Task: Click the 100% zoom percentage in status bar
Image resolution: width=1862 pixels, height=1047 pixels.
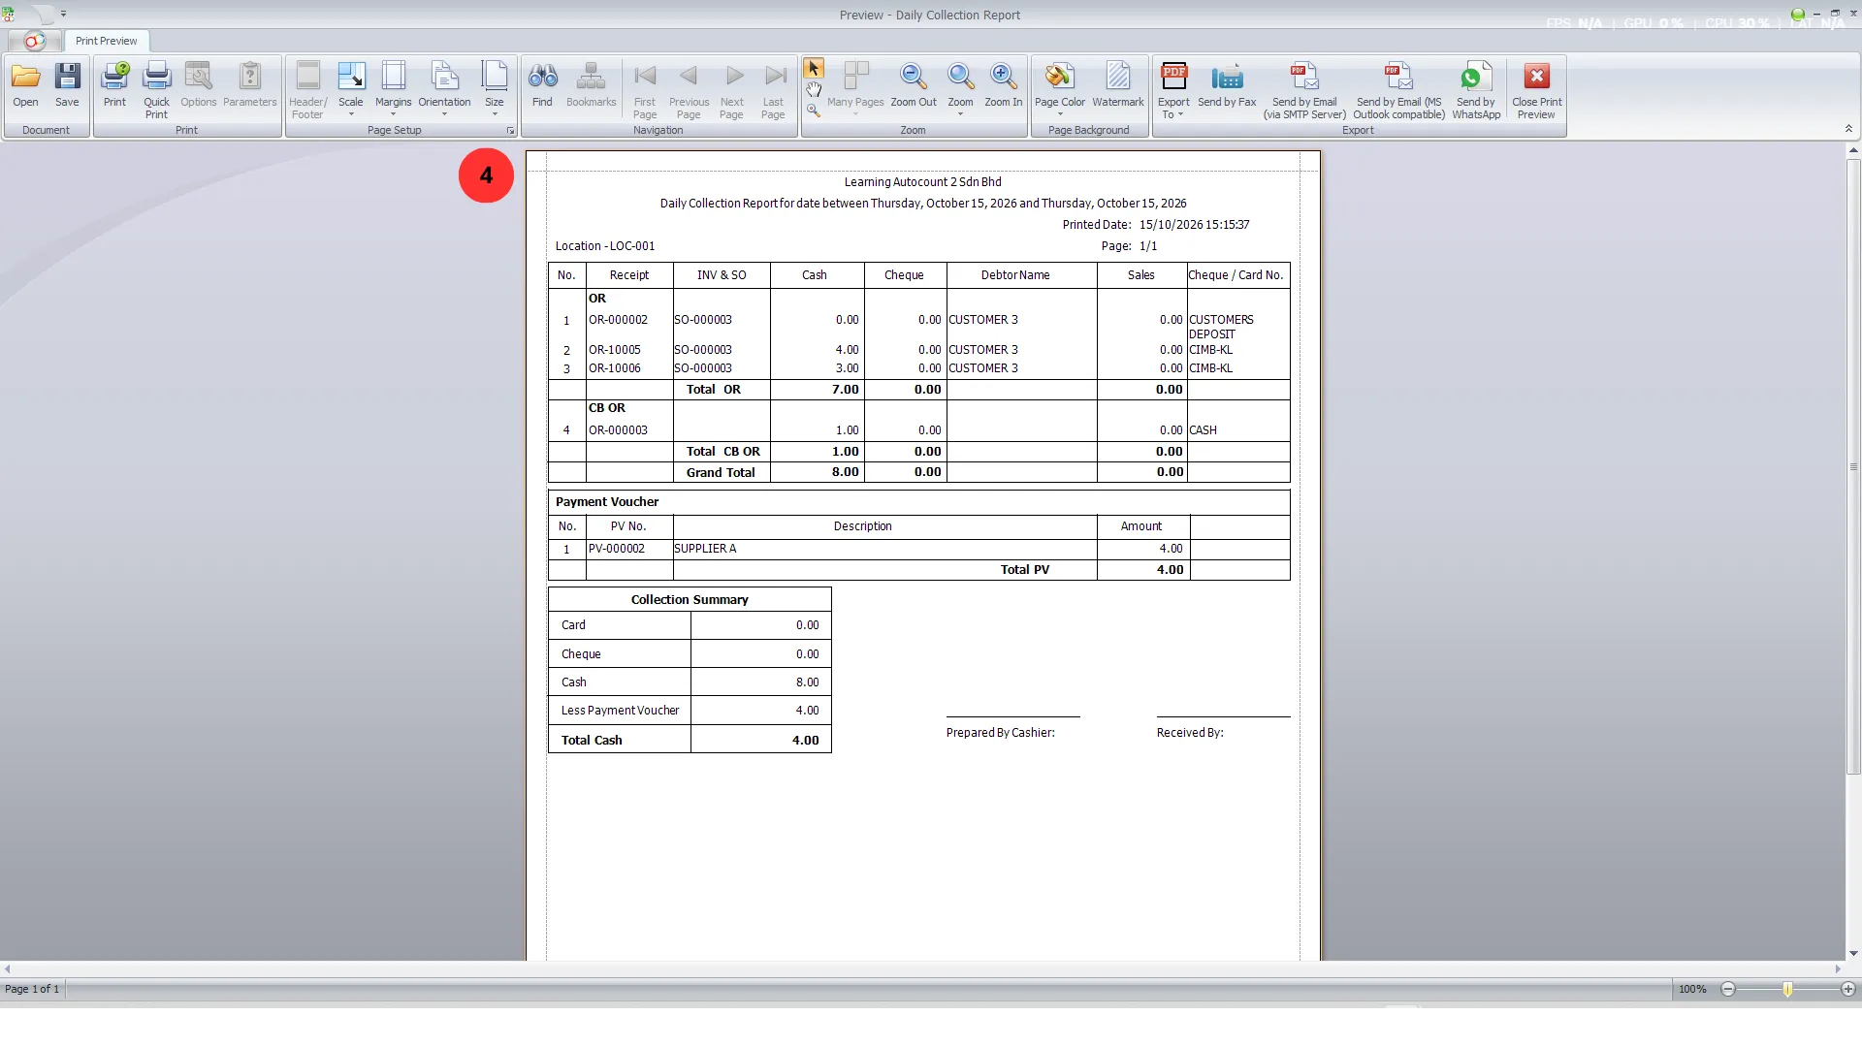Action: (x=1692, y=989)
